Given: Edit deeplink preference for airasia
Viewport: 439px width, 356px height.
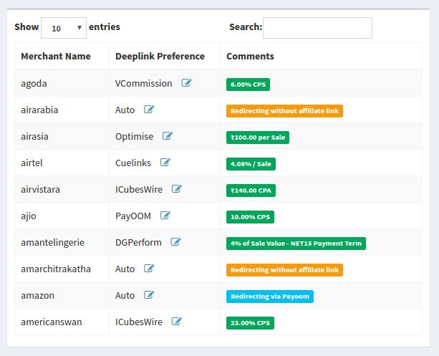Looking at the screenshot, I should pyautogui.click(x=168, y=136).
